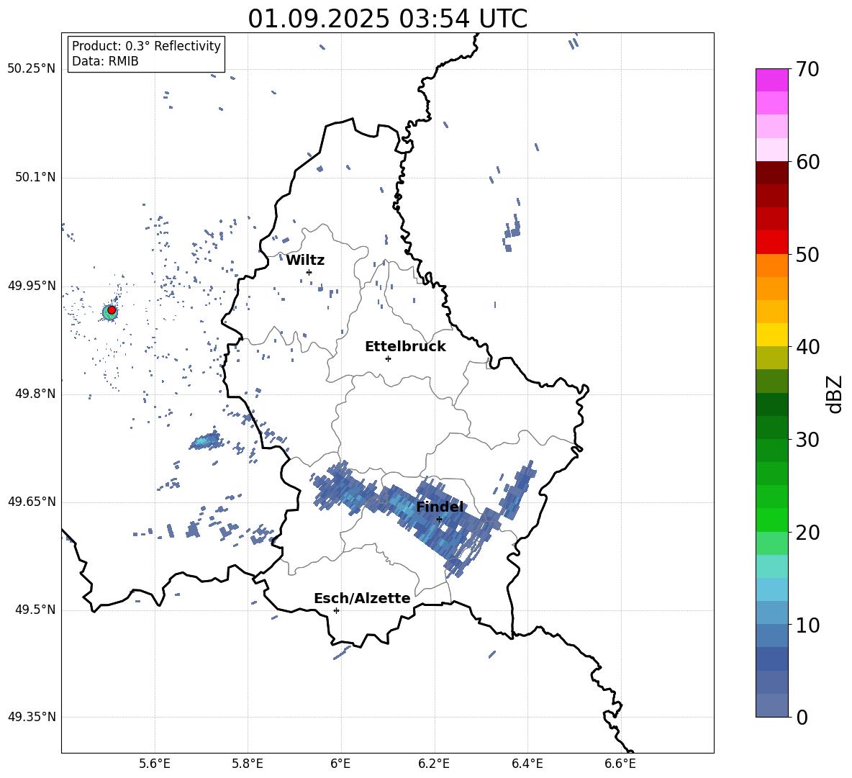Click the colorbar tick value 70
The image size is (852, 778).
[x=807, y=70]
